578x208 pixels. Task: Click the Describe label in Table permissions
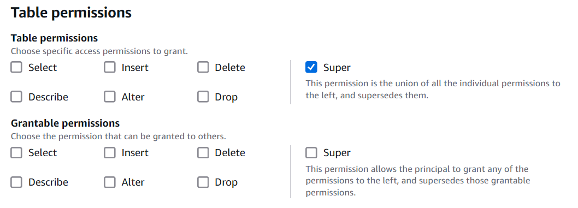point(48,97)
